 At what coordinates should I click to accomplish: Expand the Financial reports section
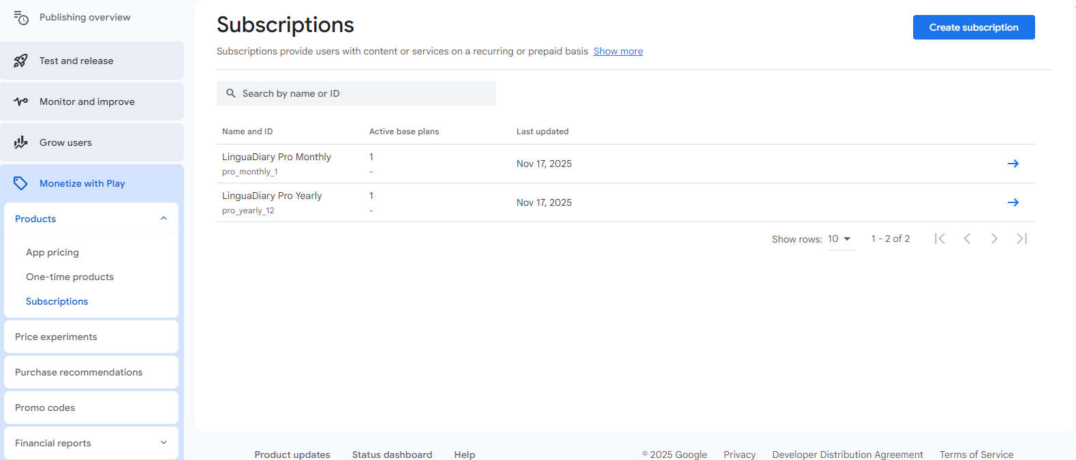164,443
